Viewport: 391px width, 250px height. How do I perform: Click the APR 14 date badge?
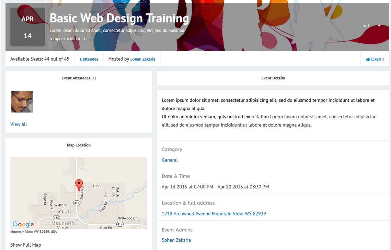27,27
